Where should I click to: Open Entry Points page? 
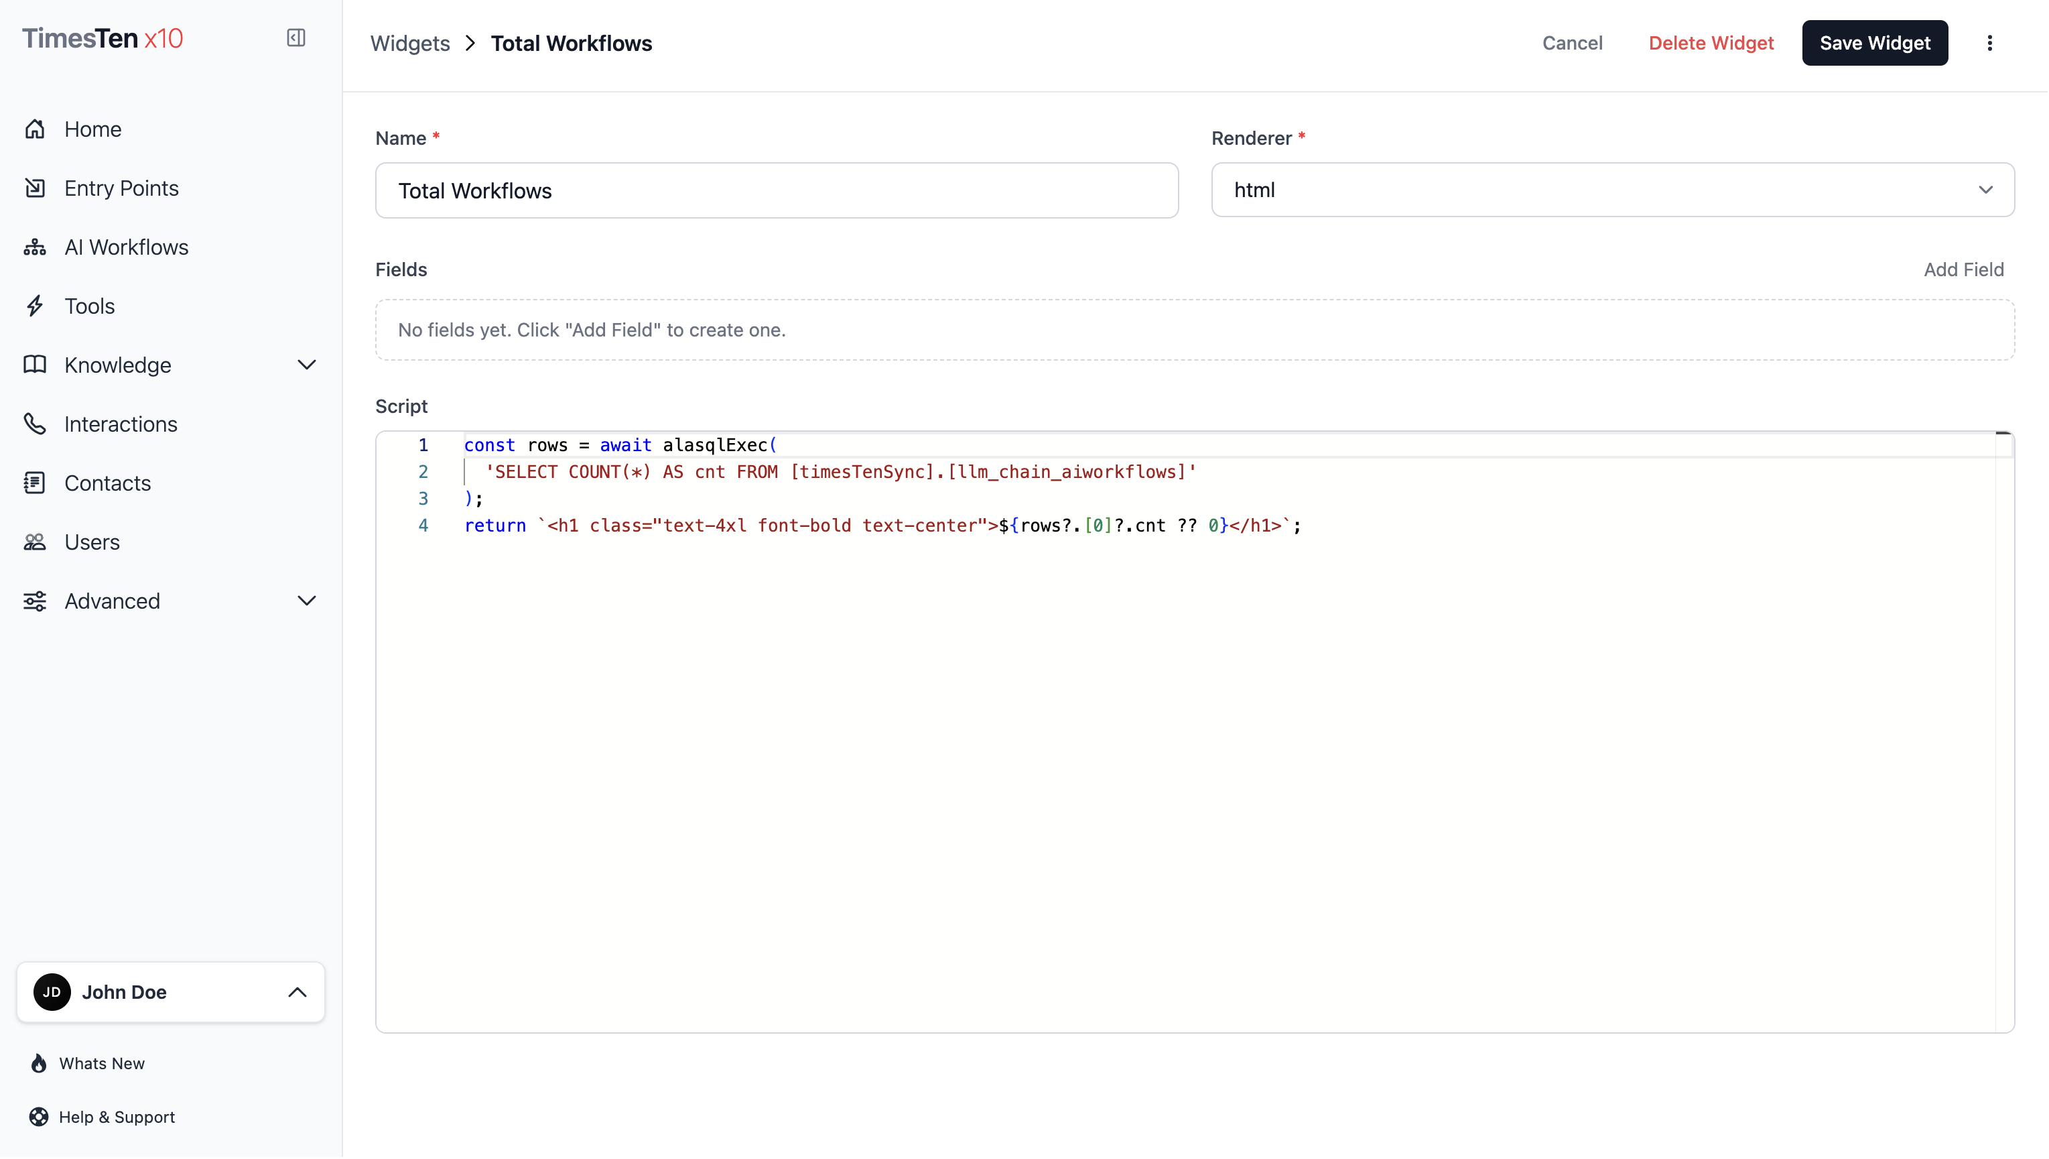(x=122, y=188)
